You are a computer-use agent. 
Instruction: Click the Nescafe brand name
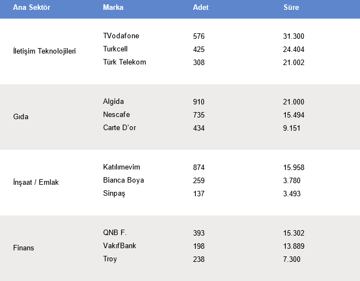pyautogui.click(x=116, y=115)
